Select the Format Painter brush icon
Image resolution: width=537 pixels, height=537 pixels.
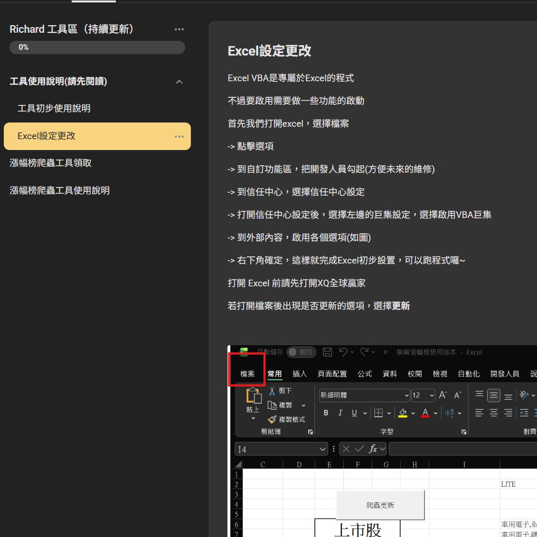(272, 419)
